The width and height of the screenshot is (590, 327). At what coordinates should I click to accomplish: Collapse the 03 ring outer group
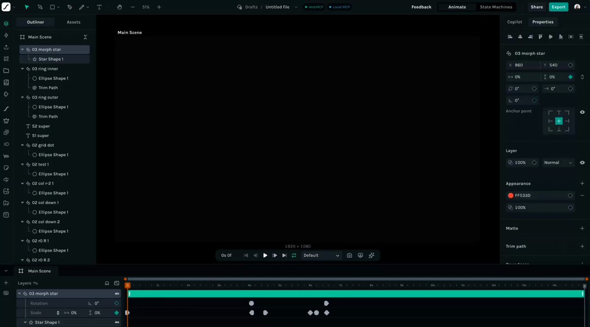click(x=22, y=97)
